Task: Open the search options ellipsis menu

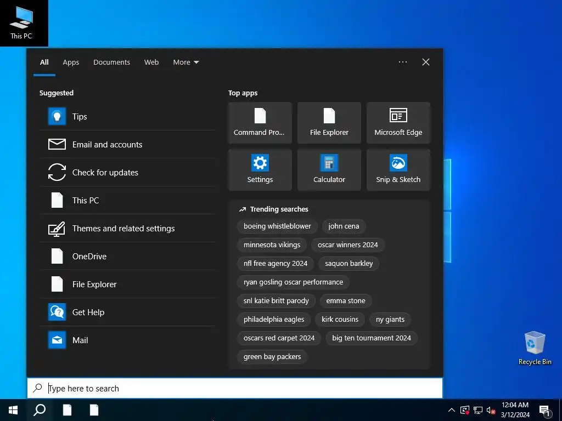Action: tap(403, 62)
